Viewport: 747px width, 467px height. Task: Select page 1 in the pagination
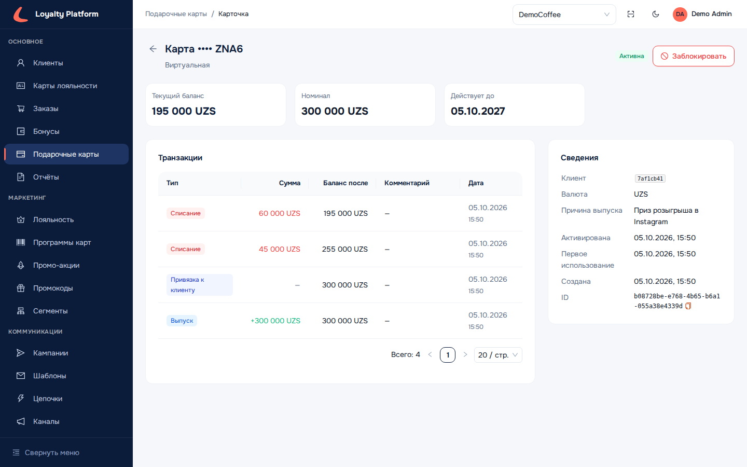coord(448,355)
